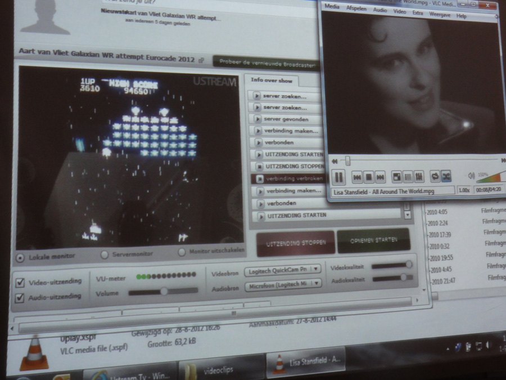
Task: Select the 'Info over show' tab
Action: 272,81
